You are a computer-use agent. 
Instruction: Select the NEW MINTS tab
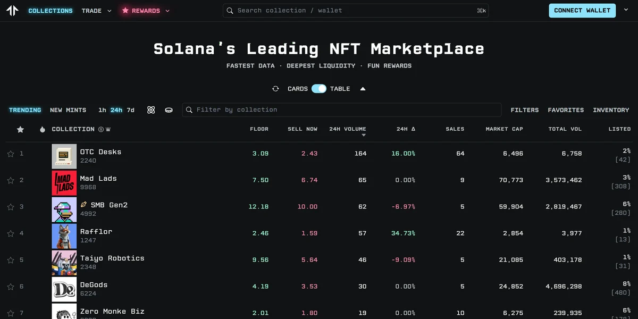click(x=68, y=110)
